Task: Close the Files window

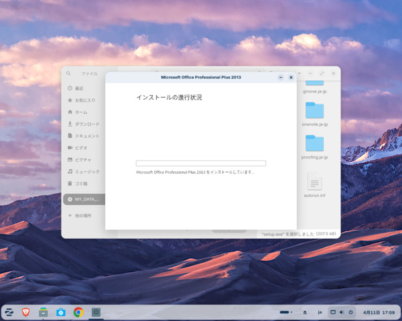Action: (x=333, y=74)
